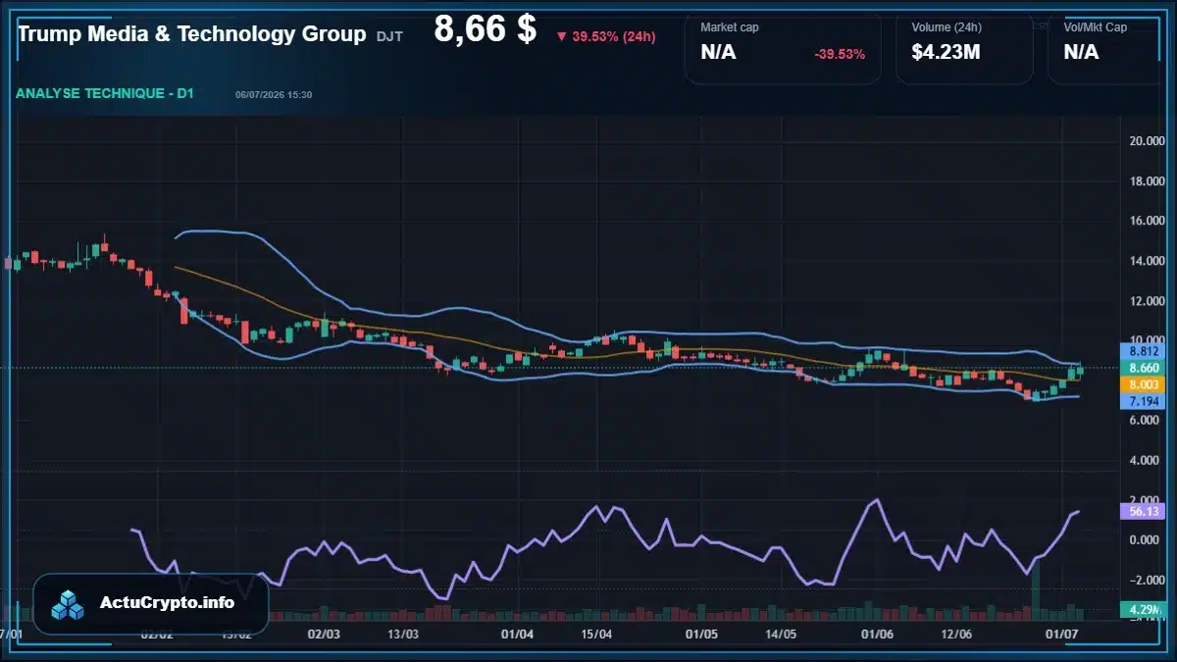Viewport: 1177px width, 662px height.
Task: Click the 10.000 price axis label
Action: pyautogui.click(x=1147, y=340)
